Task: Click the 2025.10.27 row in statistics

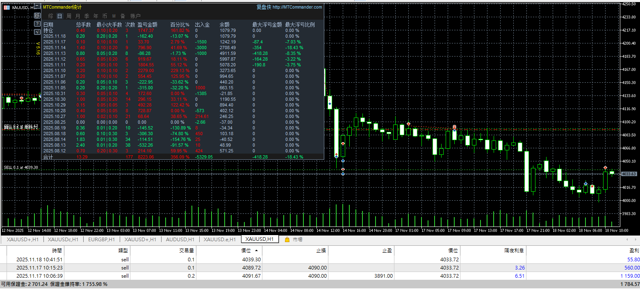Action: 182,116
